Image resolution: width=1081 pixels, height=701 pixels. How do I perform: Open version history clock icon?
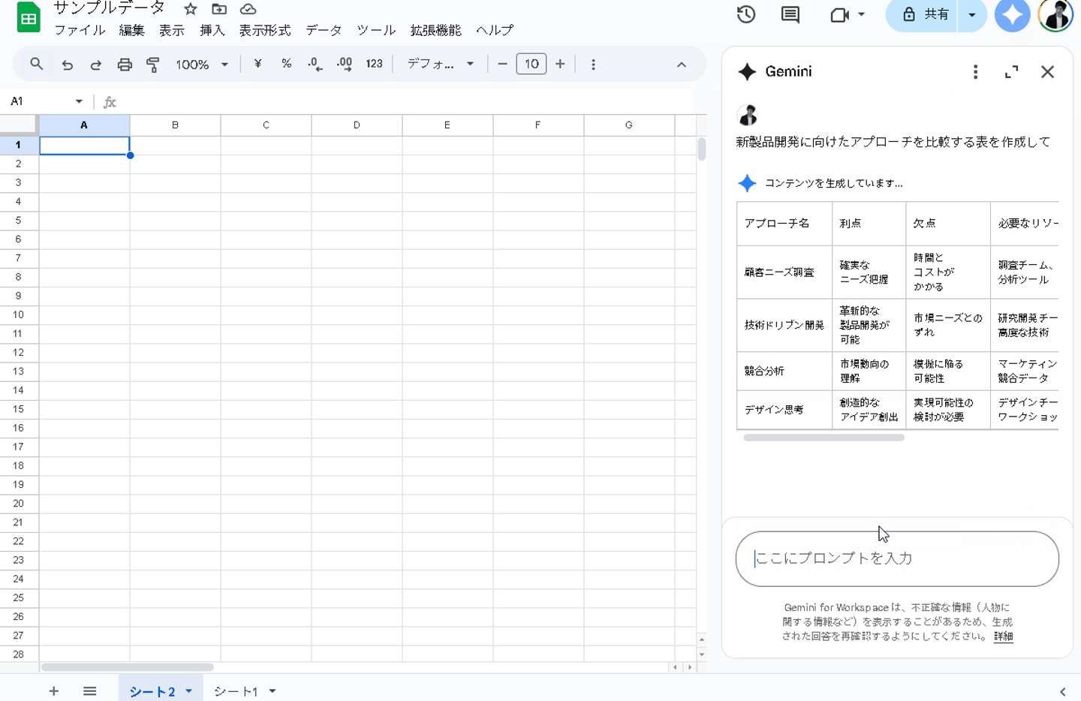coord(745,14)
